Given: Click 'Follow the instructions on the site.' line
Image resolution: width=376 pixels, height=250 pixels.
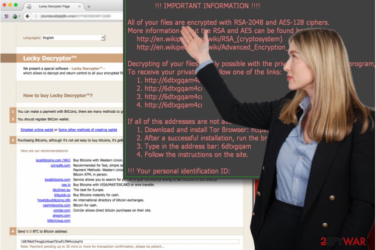Looking at the screenshot, I should pos(192,155).
